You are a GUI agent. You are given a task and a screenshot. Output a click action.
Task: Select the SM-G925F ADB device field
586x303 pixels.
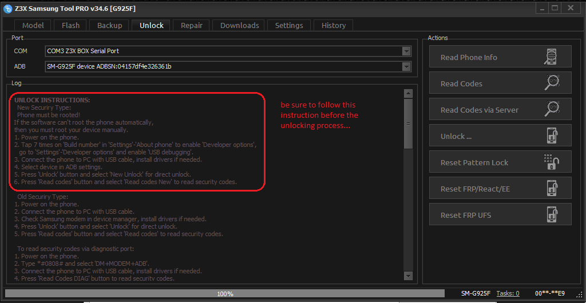click(x=228, y=66)
